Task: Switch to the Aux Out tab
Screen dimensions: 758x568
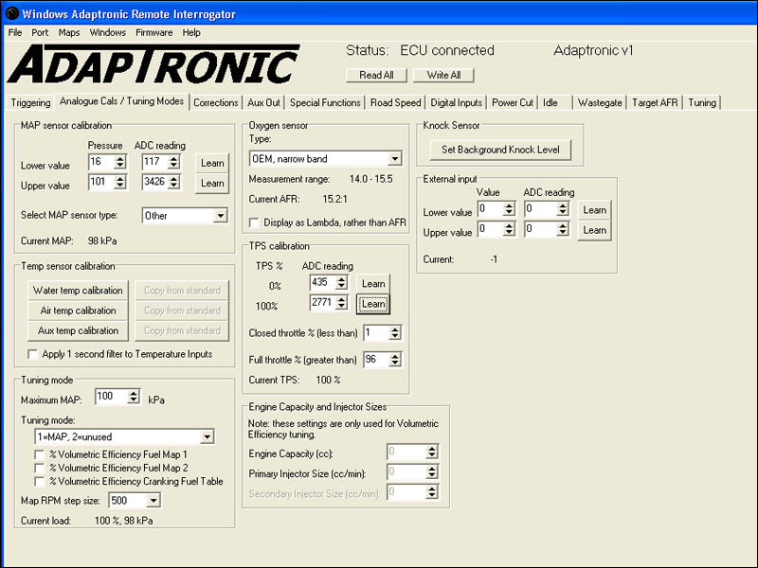Action: 263,102
